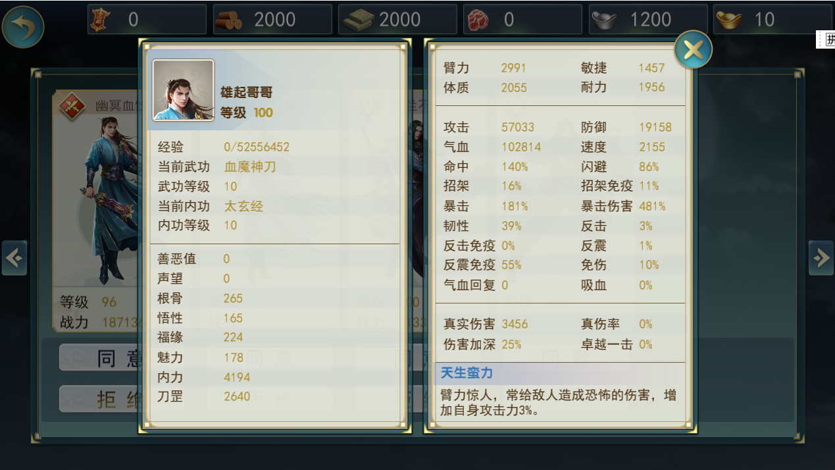Click the 拼 input method indicator
835x470 pixels.
click(x=829, y=39)
